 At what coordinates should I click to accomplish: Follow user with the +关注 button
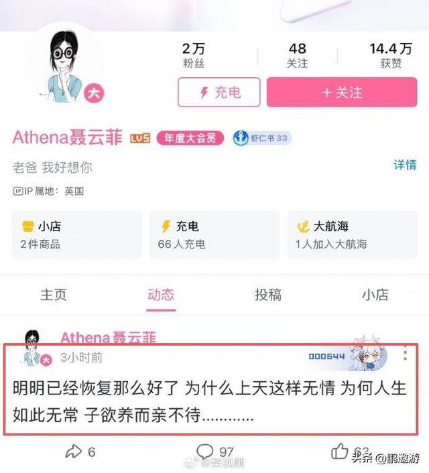point(342,92)
